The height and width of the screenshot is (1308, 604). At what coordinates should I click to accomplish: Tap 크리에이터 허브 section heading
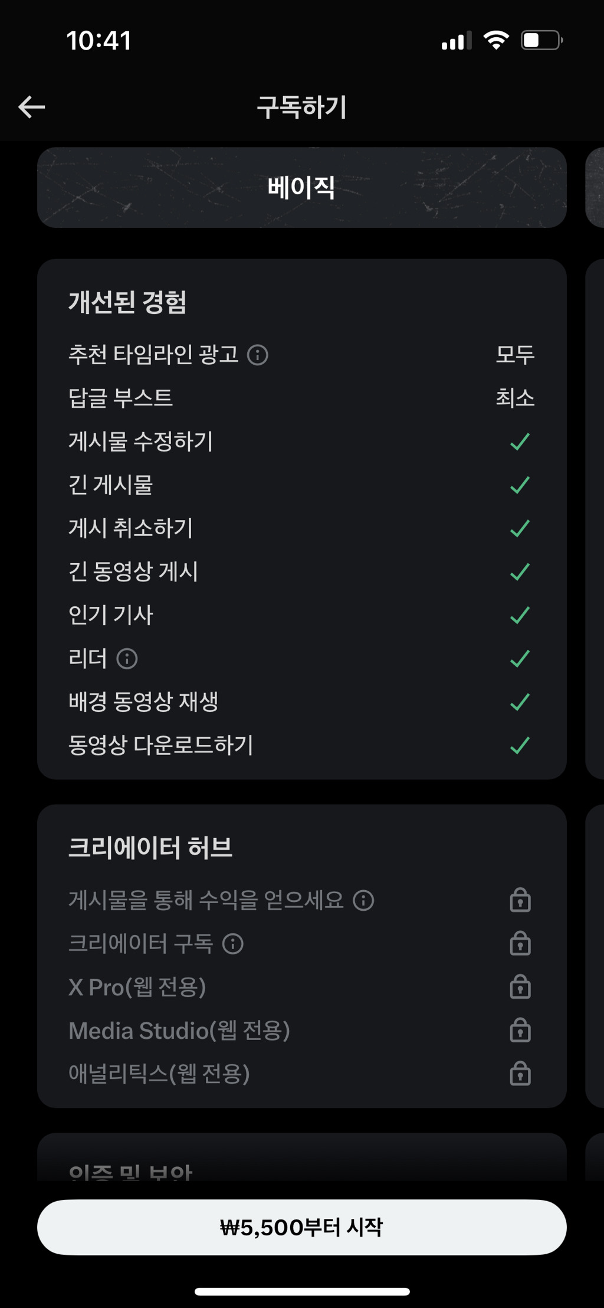click(150, 848)
